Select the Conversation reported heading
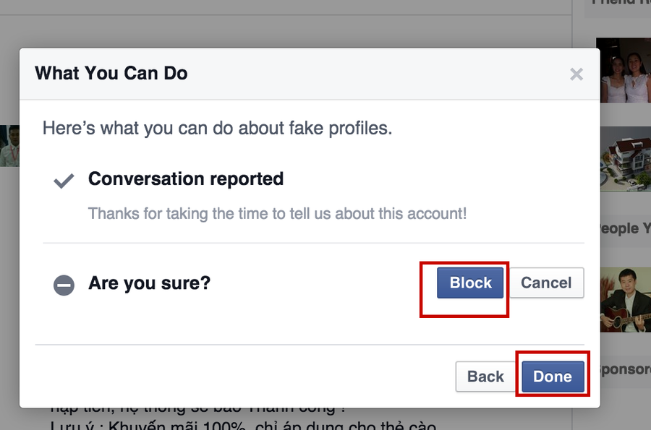 coord(186,179)
